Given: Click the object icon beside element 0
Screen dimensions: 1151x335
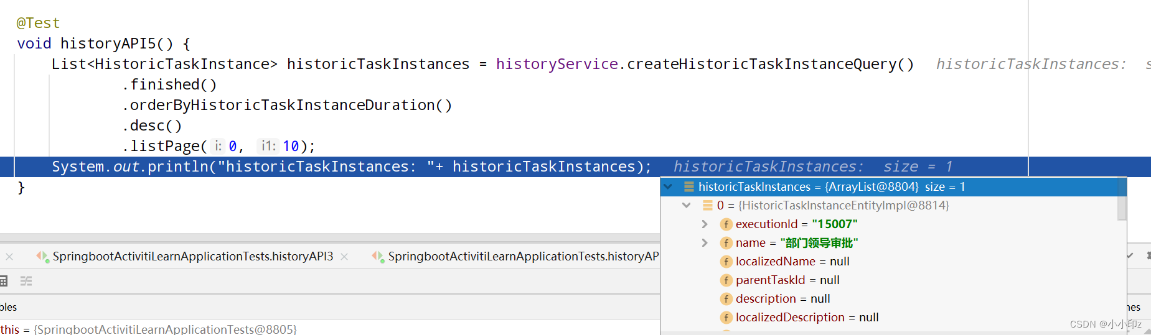Looking at the screenshot, I should 708,205.
